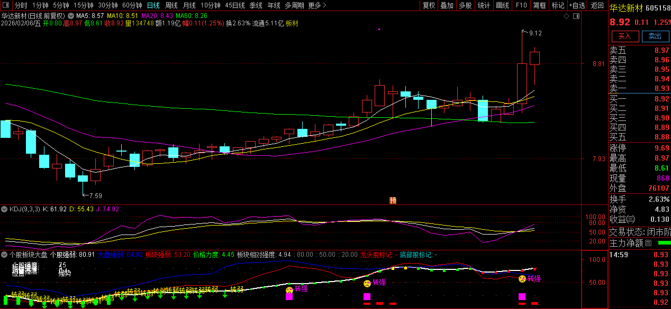Click the blue 卖出 sell button

(655, 36)
